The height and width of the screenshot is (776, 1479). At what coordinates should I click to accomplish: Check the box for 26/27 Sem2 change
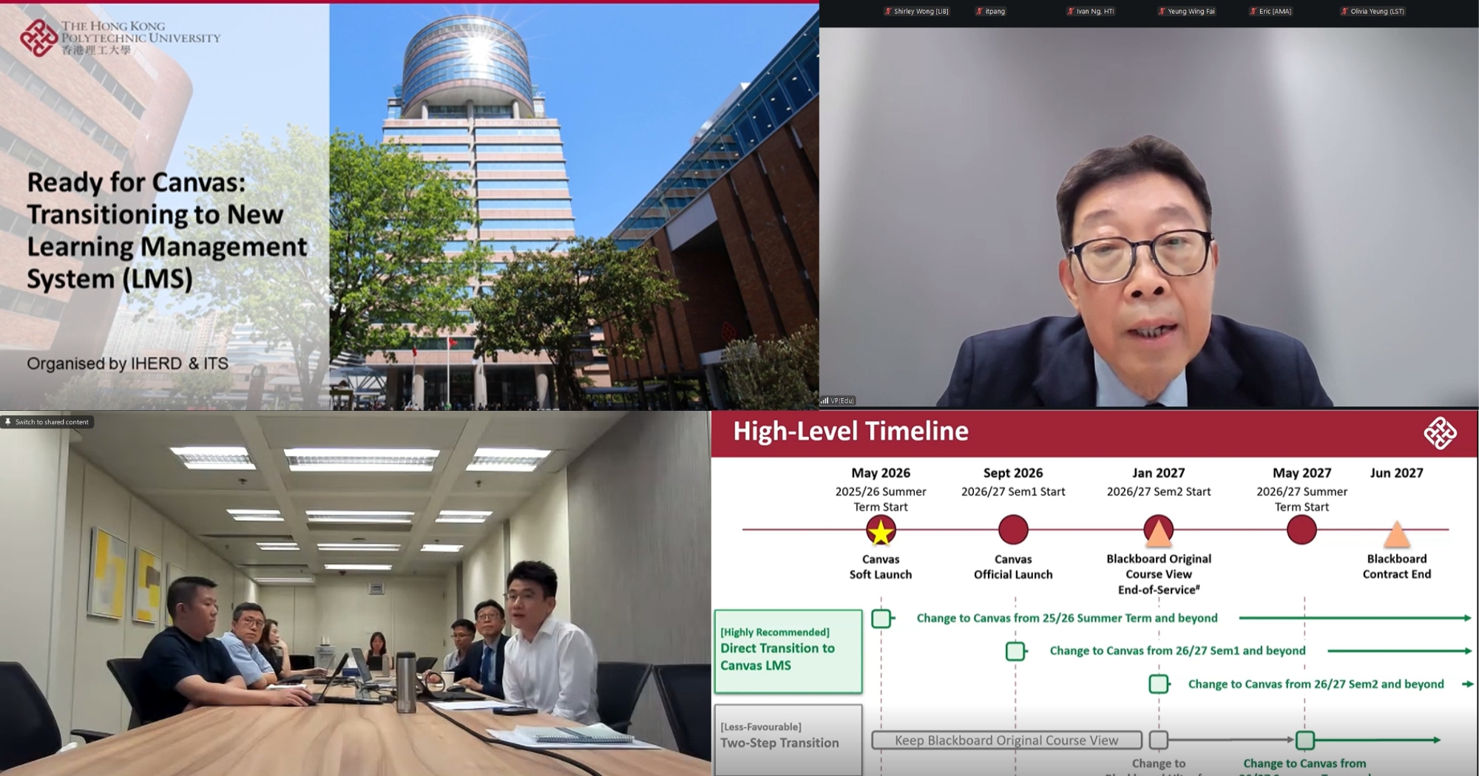(1158, 684)
